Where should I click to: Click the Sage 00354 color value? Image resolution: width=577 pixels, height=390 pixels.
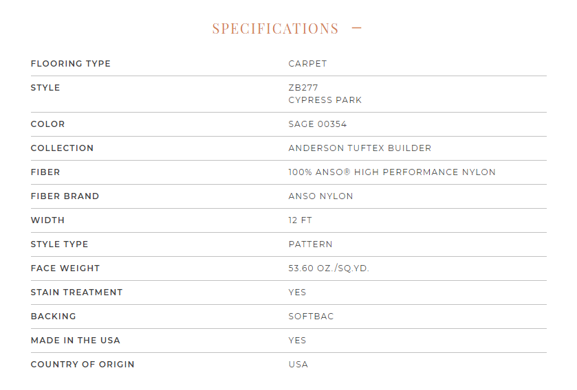click(317, 124)
